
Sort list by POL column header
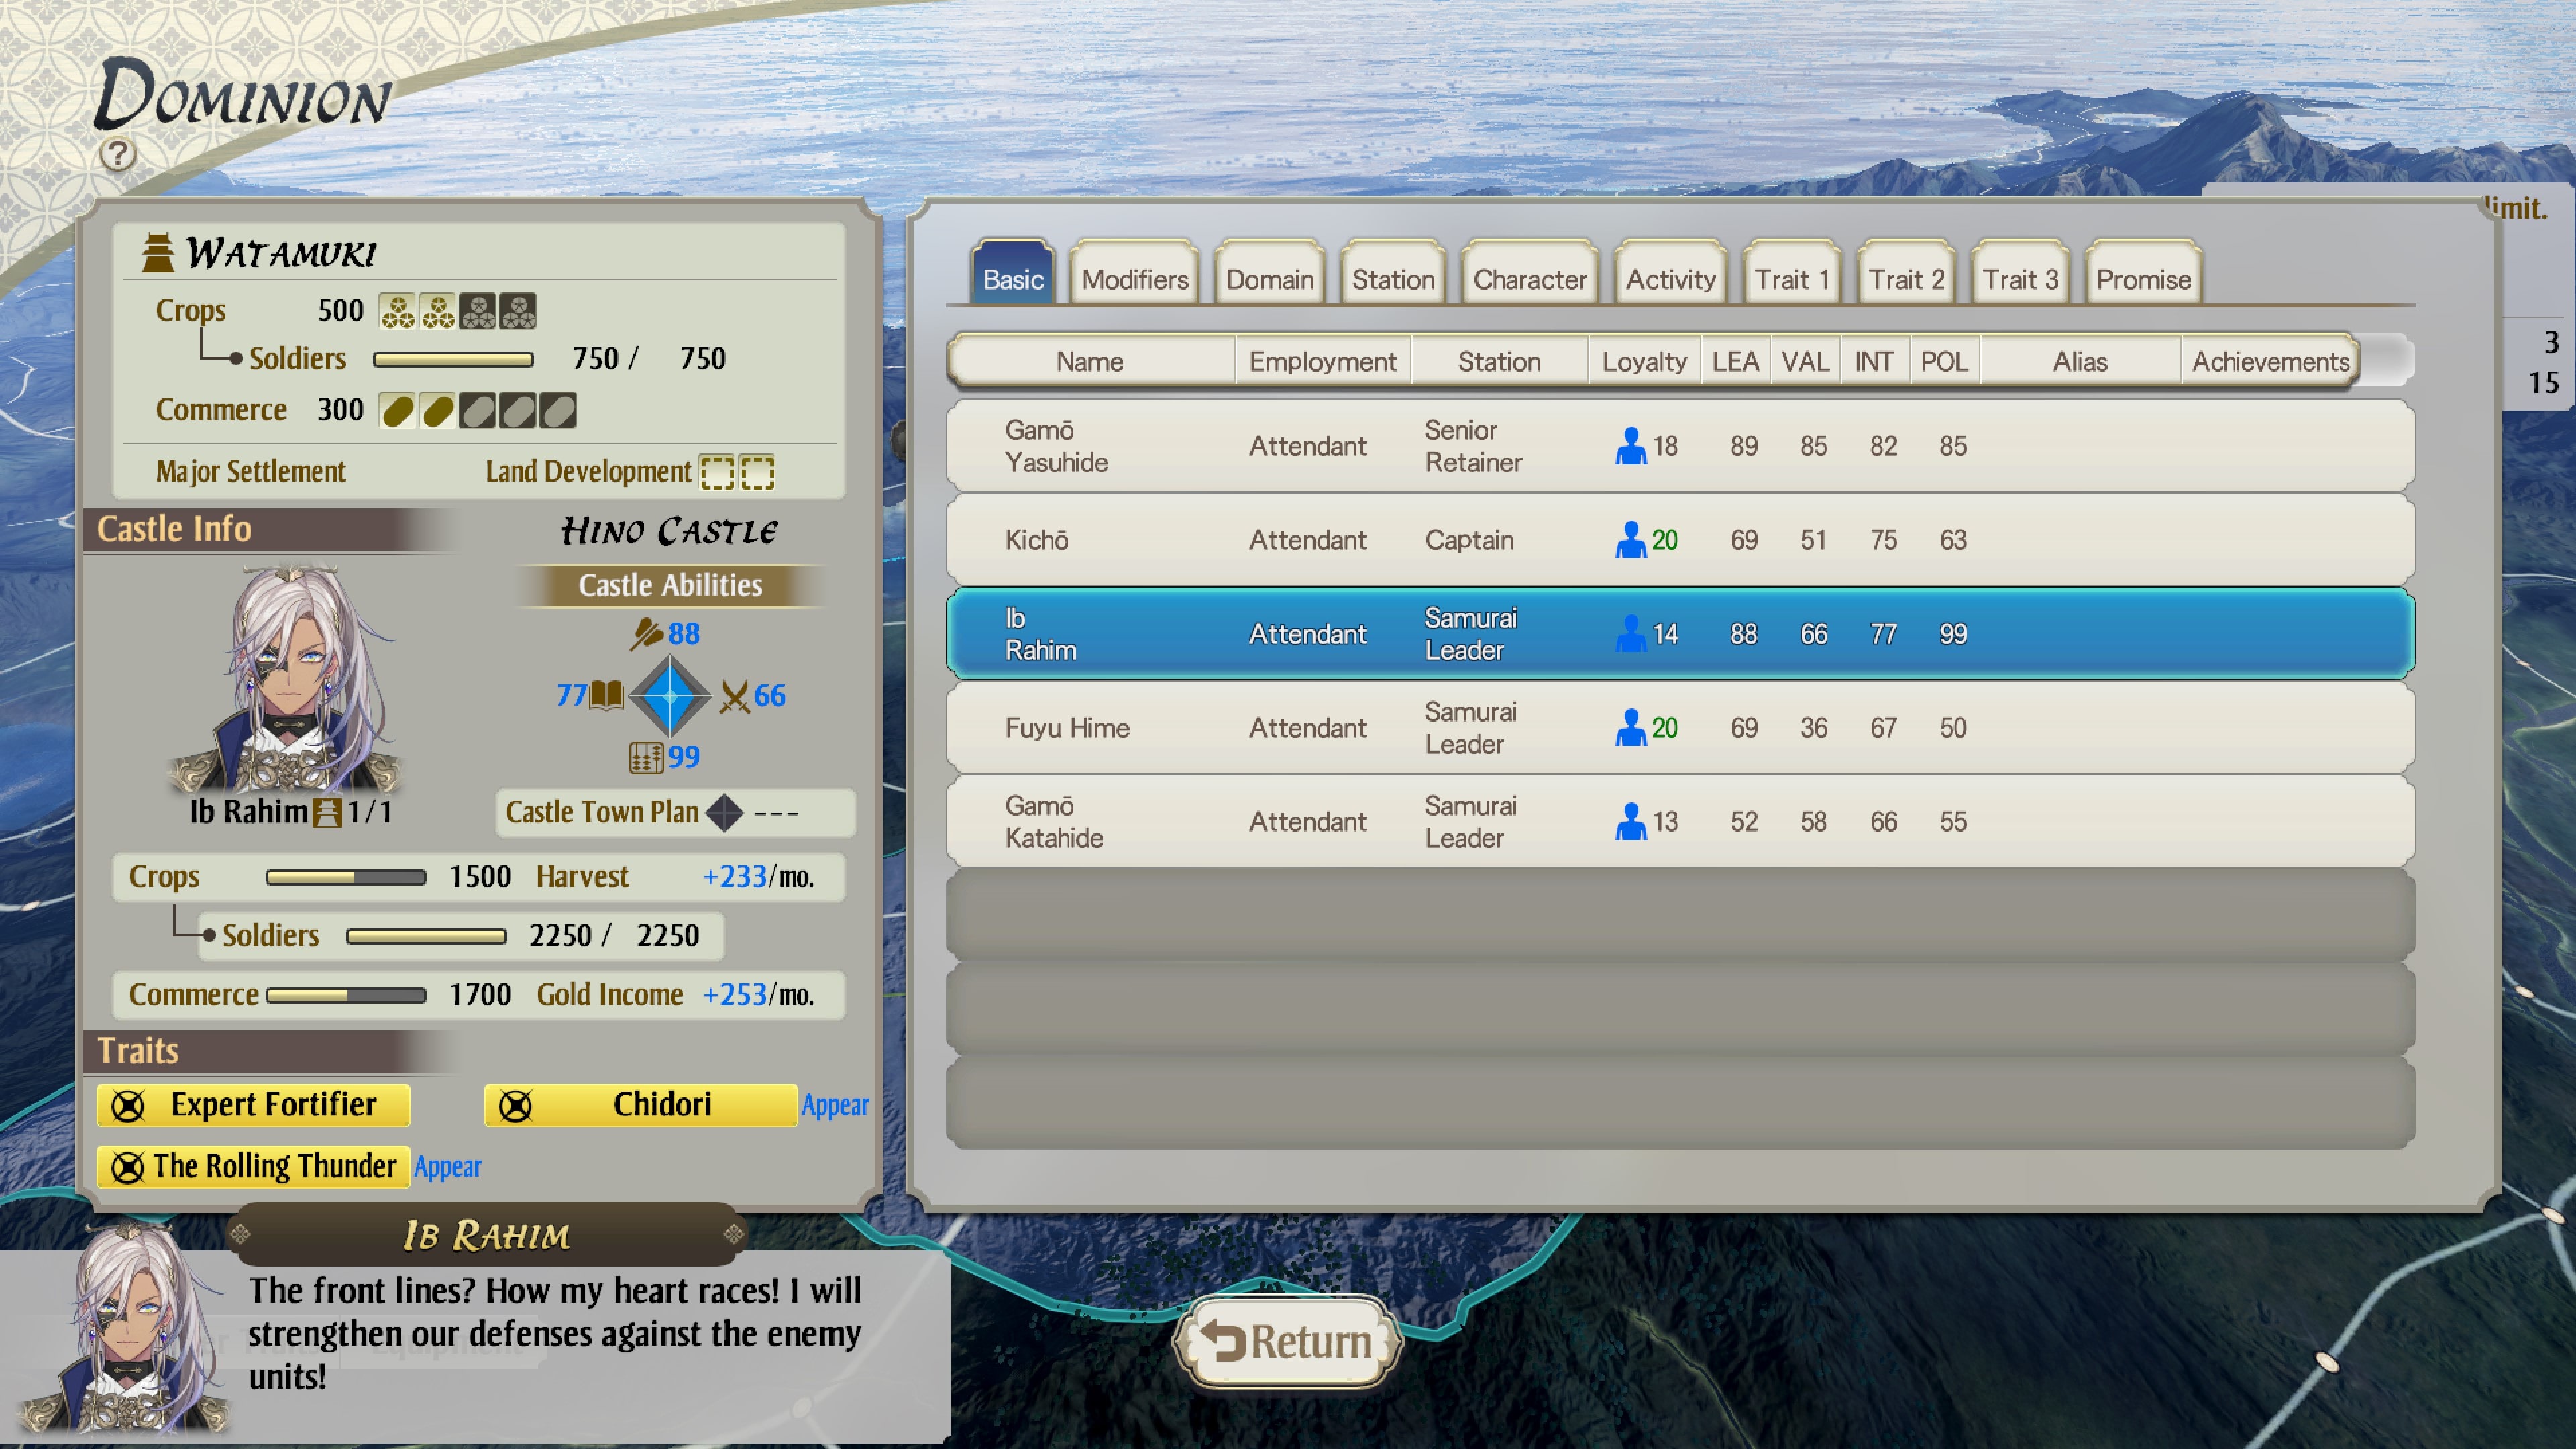(x=1943, y=361)
